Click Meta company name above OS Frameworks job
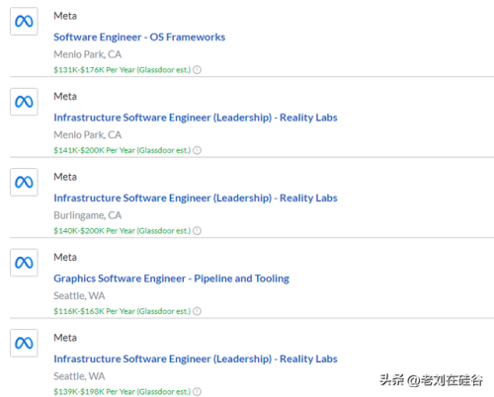The height and width of the screenshot is (397, 494). (65, 16)
